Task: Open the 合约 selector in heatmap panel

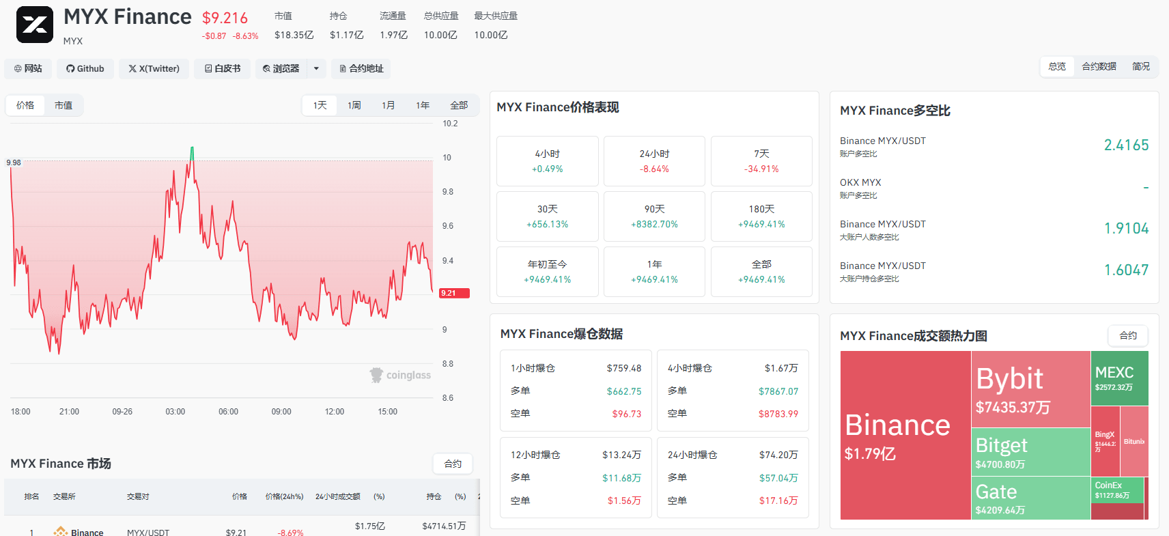Action: (1128, 335)
